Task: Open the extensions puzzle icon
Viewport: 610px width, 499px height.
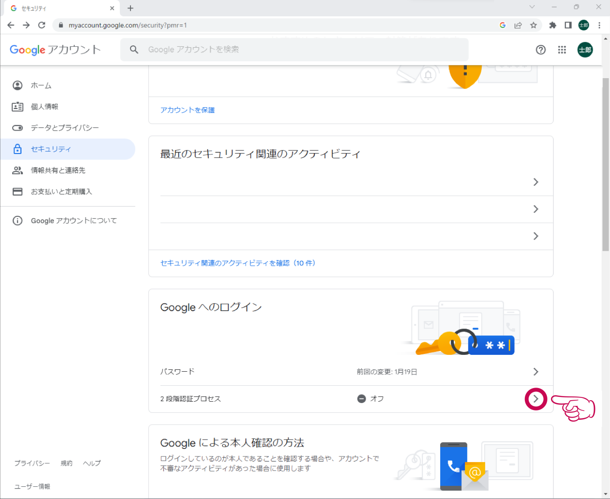Action: [x=552, y=25]
